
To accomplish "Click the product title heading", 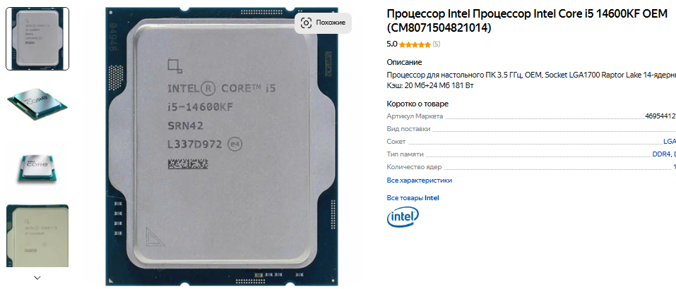I will tap(527, 21).
